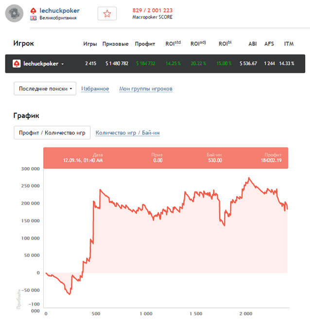The image size is (310, 322).
Task: Open Мои группы игроков link
Action: tap(146, 89)
